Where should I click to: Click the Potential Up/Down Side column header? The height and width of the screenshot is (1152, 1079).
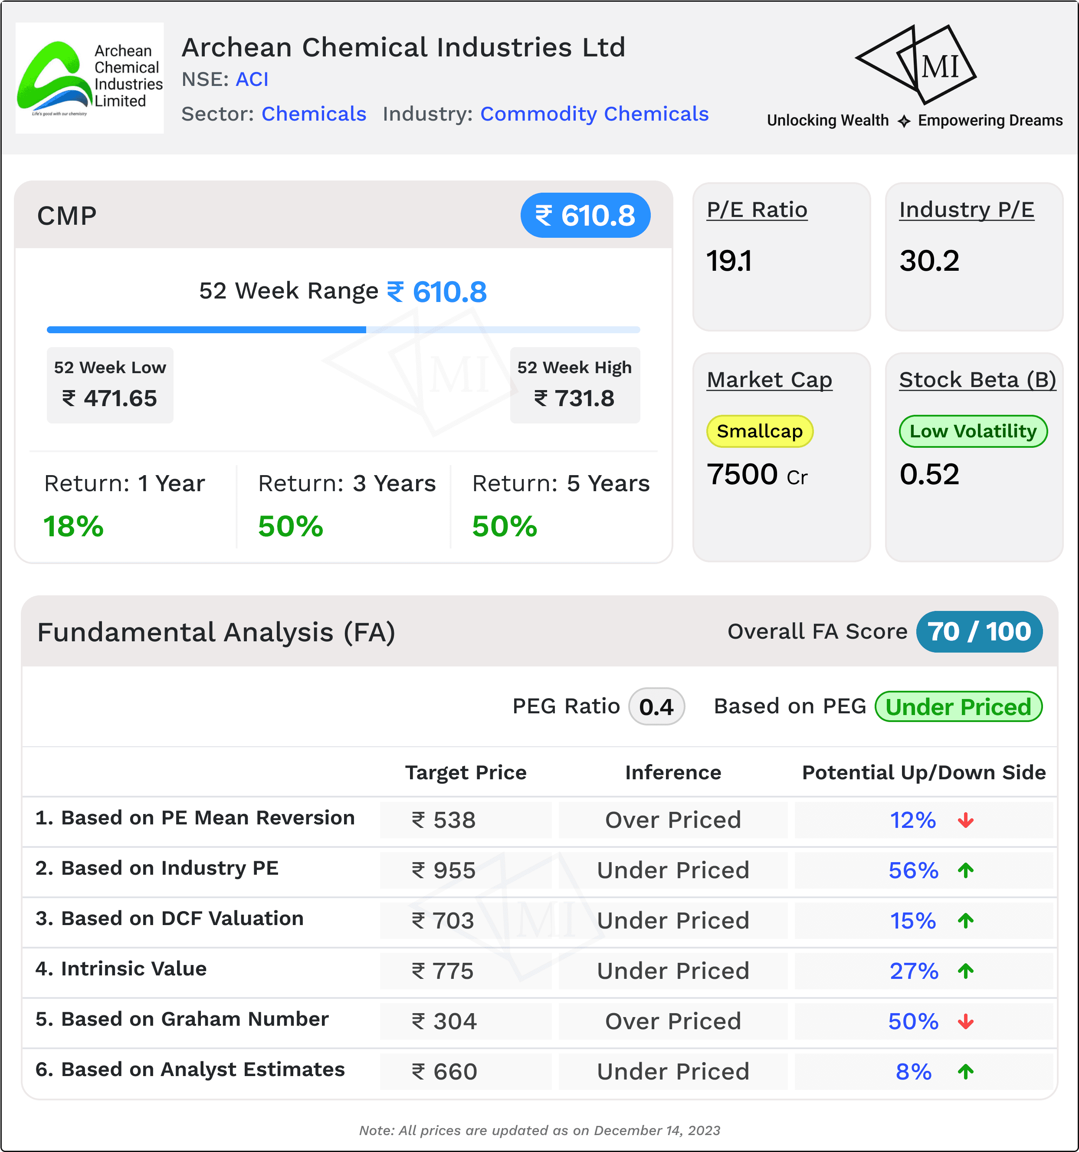924,773
